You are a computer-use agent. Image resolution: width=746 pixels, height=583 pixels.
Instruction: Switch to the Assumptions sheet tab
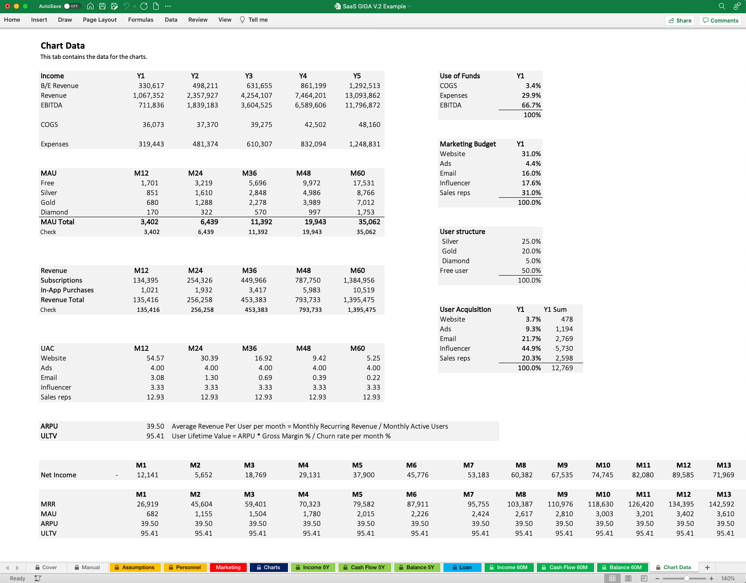pyautogui.click(x=135, y=568)
